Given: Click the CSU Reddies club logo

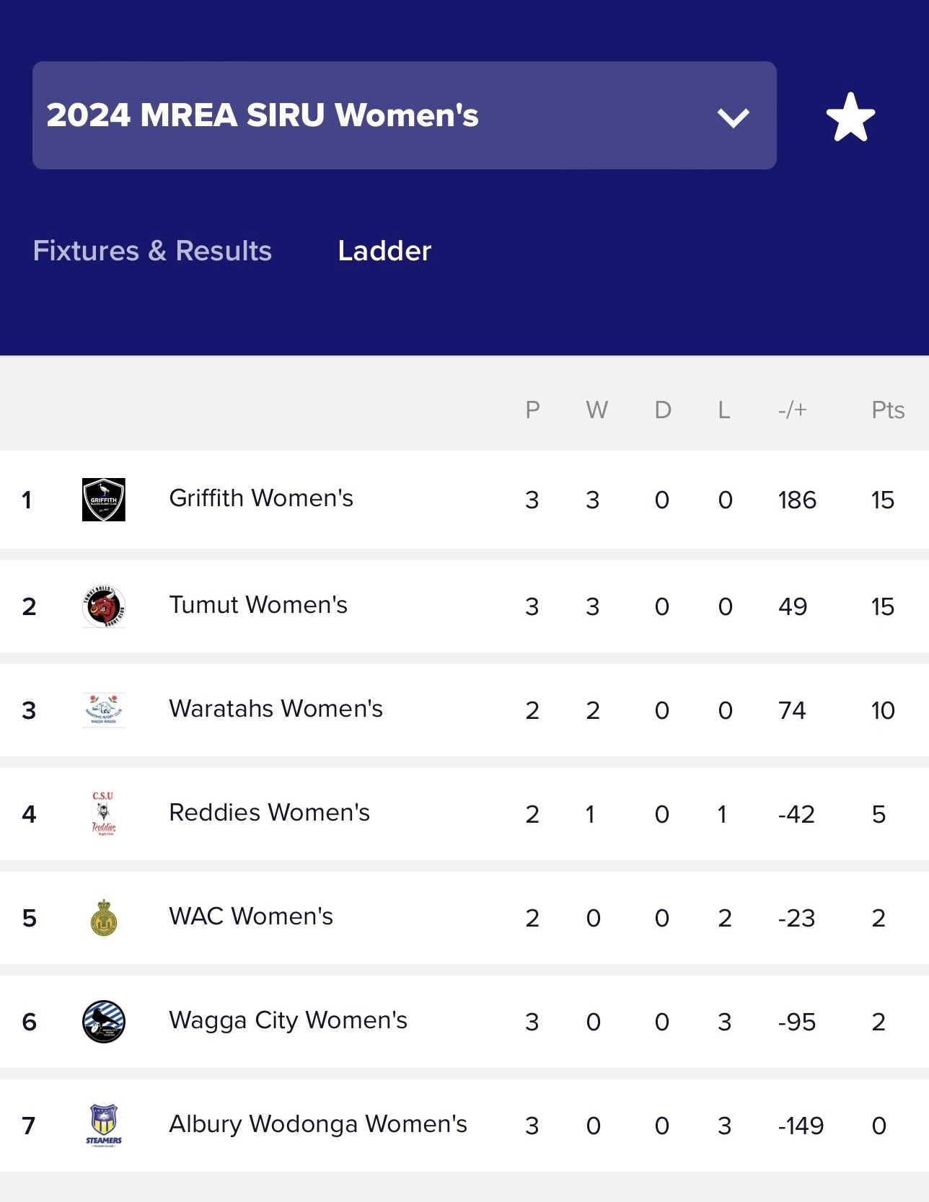Looking at the screenshot, I should [x=104, y=814].
